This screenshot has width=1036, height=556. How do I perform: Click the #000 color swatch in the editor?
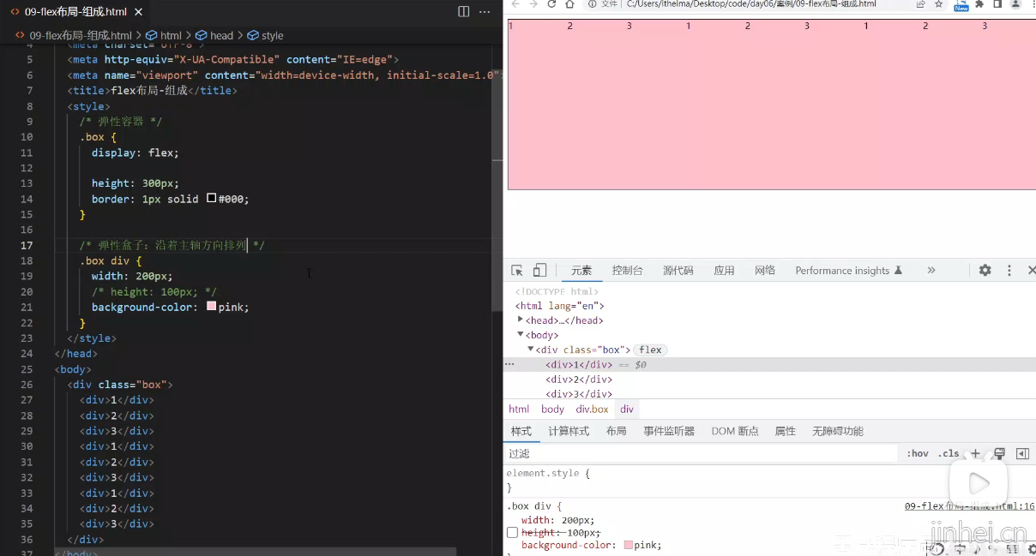pyautogui.click(x=212, y=199)
